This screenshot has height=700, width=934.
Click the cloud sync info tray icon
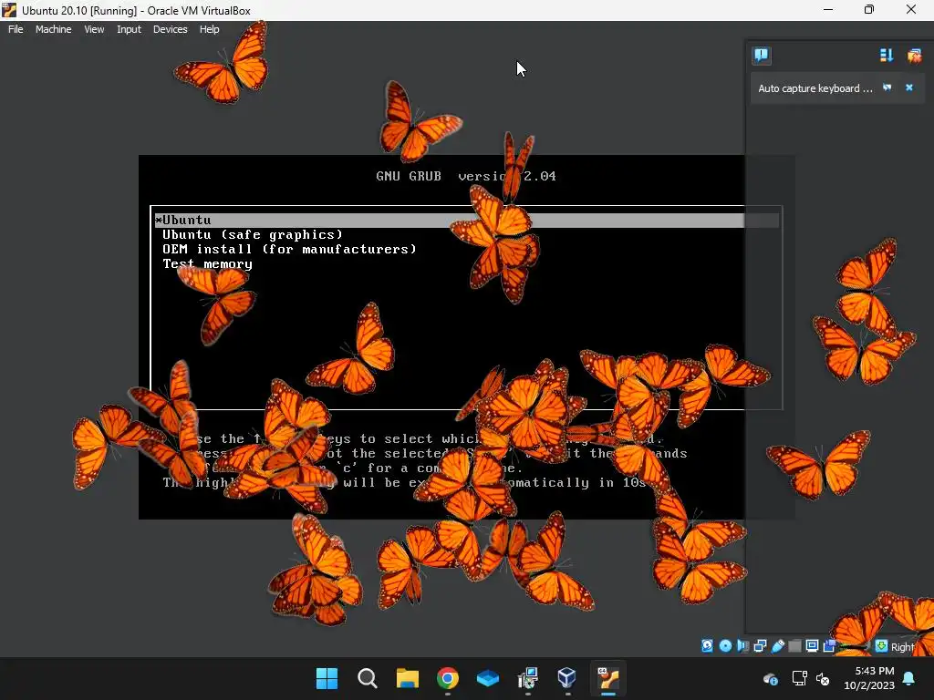(x=770, y=678)
